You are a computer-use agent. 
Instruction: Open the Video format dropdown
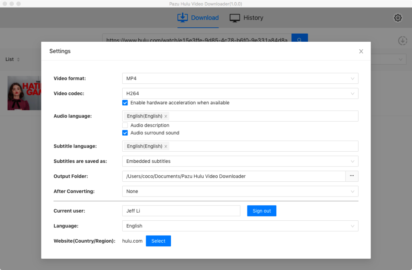point(240,79)
